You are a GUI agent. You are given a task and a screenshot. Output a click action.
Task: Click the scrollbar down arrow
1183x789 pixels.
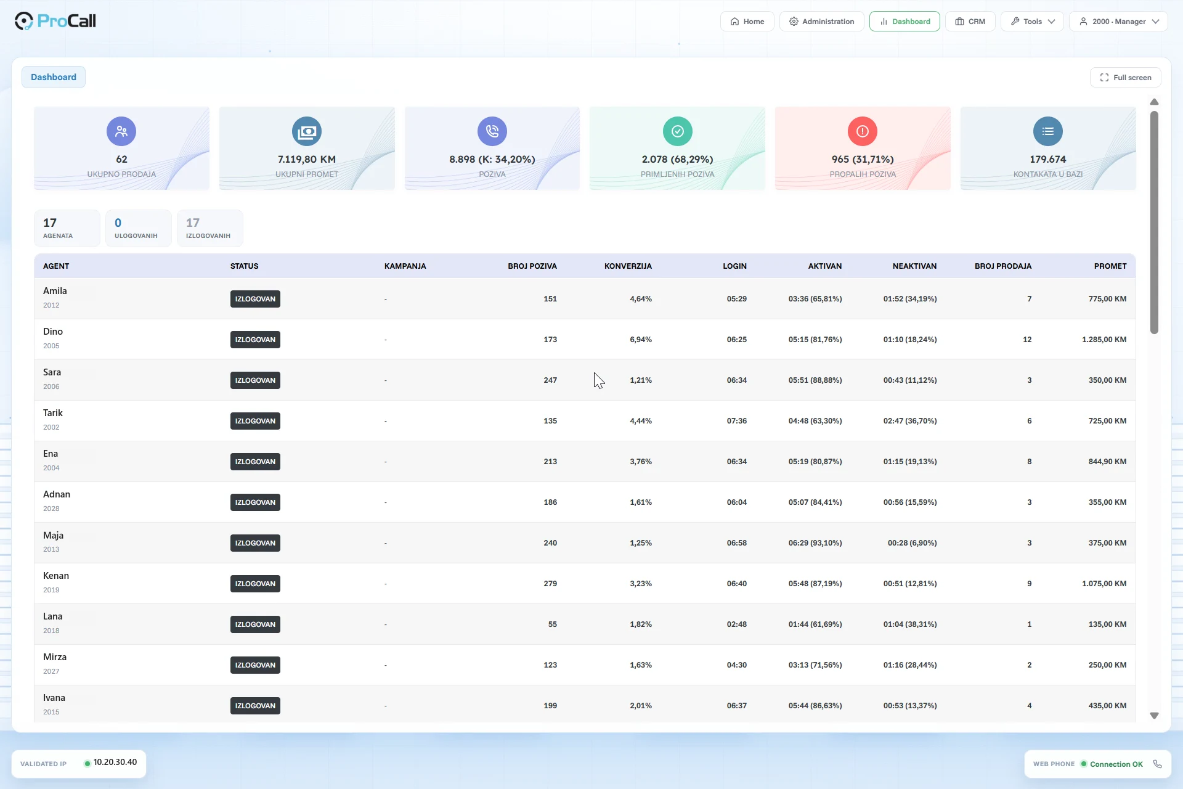(x=1154, y=716)
